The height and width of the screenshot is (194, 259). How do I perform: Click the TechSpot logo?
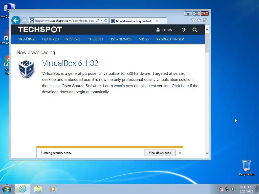tap(40, 30)
